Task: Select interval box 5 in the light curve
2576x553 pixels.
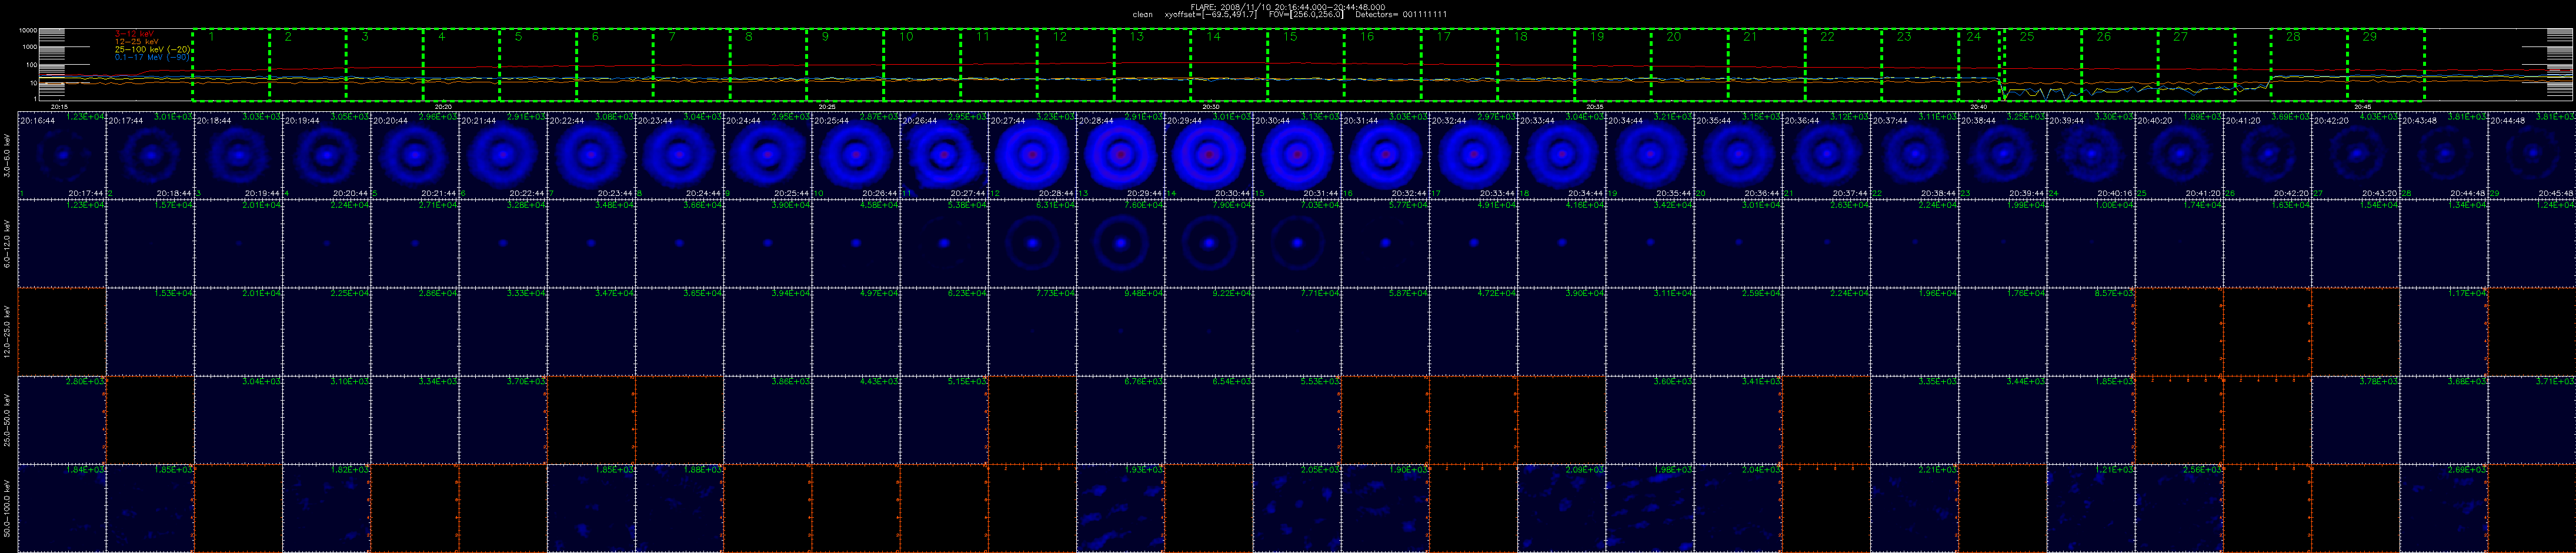Action: tap(538, 65)
